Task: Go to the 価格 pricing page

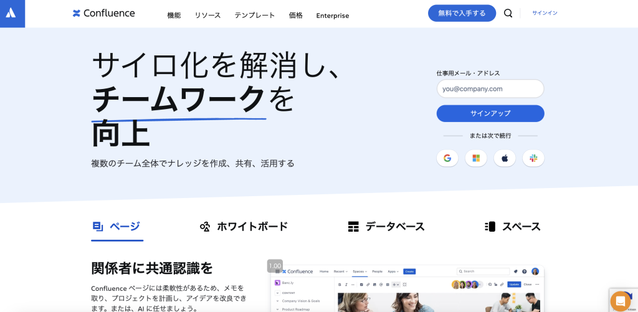Action: point(296,16)
